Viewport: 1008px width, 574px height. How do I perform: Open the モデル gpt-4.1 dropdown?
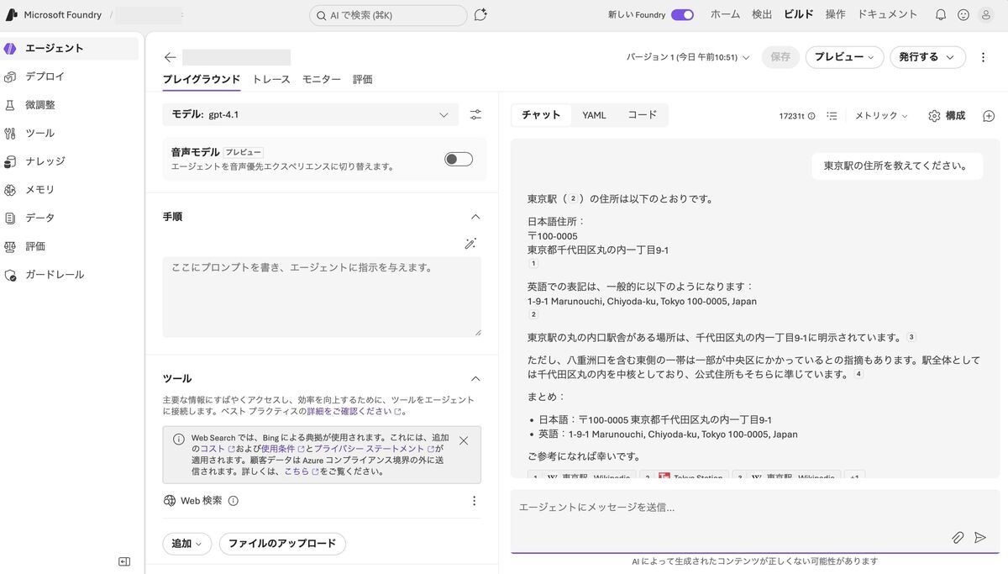(x=311, y=115)
